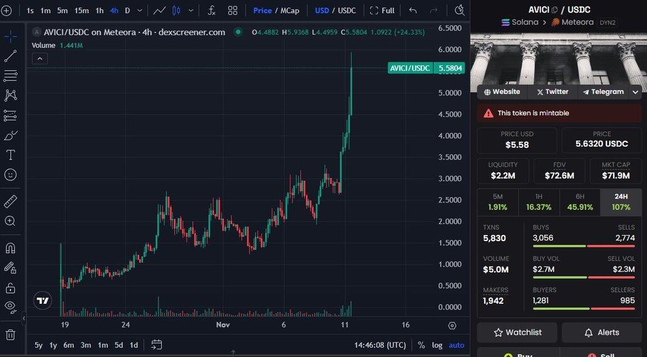
Task: Open the indicators fx menu
Action: 212,11
